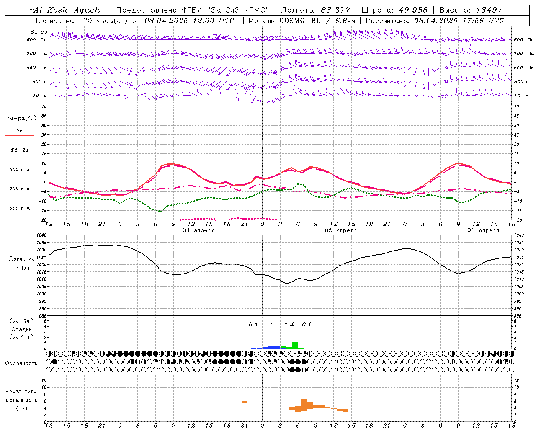This screenshot has width=536, height=429.
Task: Click the "Осадки" precipitation label
Action: tap(22, 329)
